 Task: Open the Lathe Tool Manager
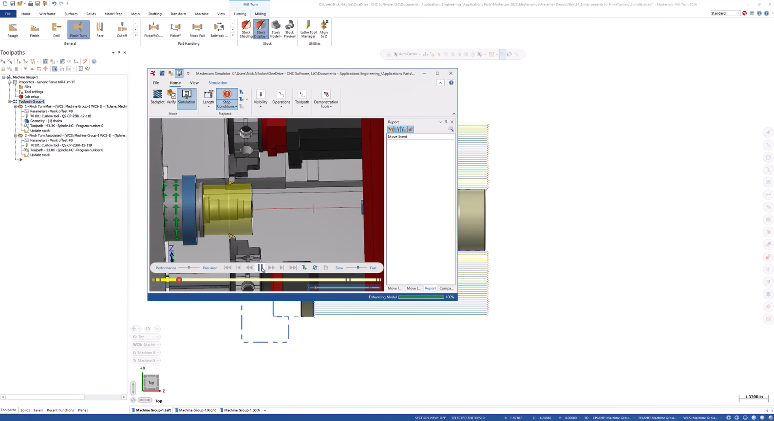pos(308,29)
